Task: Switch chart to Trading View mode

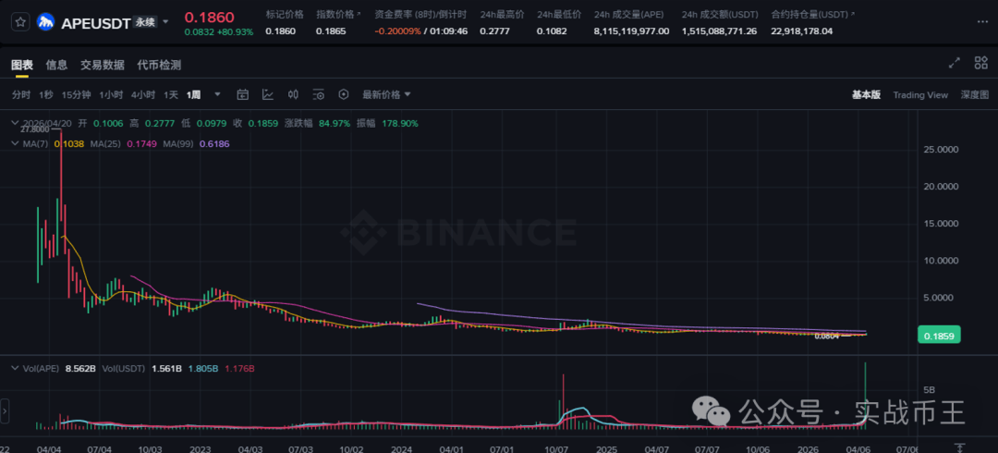Action: [x=919, y=94]
